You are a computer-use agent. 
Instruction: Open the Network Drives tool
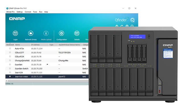click(31, 33)
